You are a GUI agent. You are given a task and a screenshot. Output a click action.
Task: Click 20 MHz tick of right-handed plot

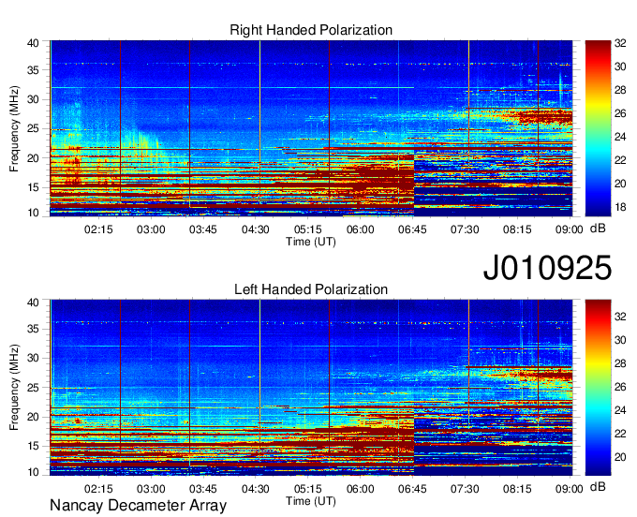point(34,158)
